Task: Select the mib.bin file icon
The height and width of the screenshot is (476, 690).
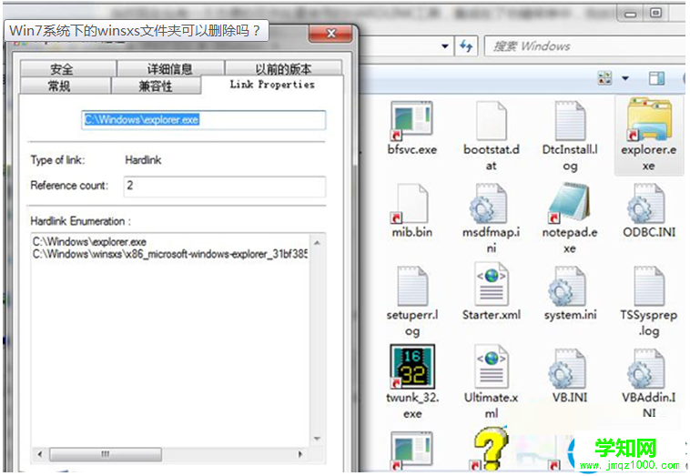Action: pyautogui.click(x=411, y=203)
